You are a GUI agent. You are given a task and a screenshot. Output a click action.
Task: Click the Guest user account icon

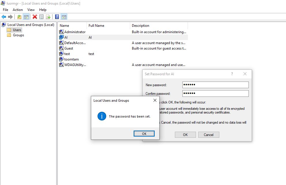pyautogui.click(x=61, y=48)
